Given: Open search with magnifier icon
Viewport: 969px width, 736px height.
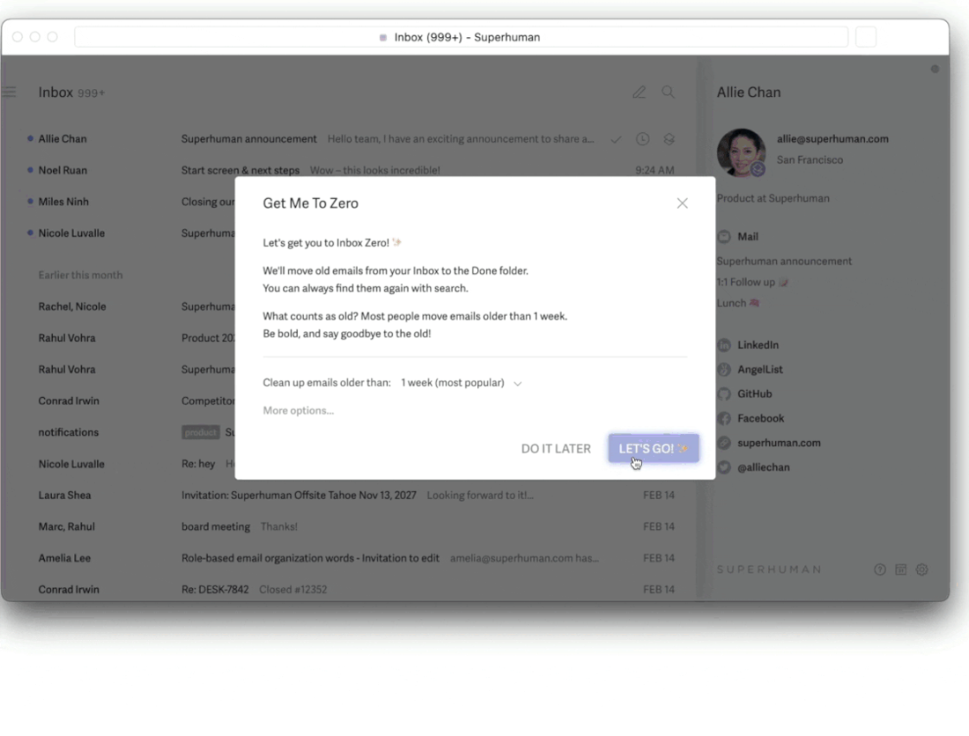Looking at the screenshot, I should click(668, 92).
